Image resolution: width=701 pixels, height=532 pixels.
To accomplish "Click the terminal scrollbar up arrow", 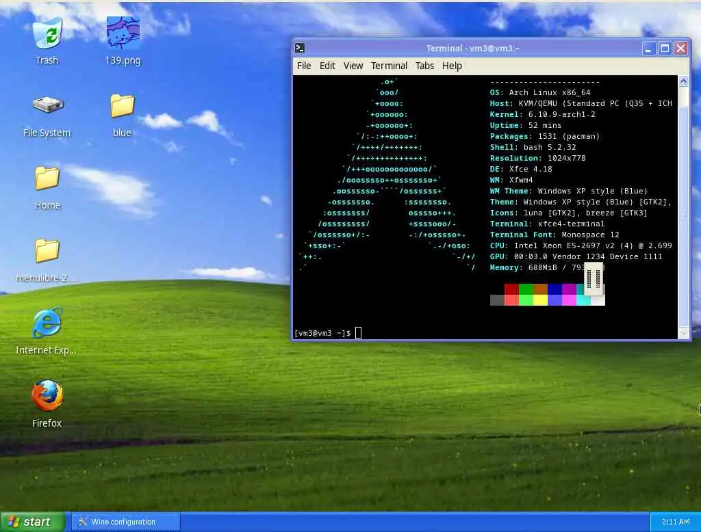I will pyautogui.click(x=683, y=81).
